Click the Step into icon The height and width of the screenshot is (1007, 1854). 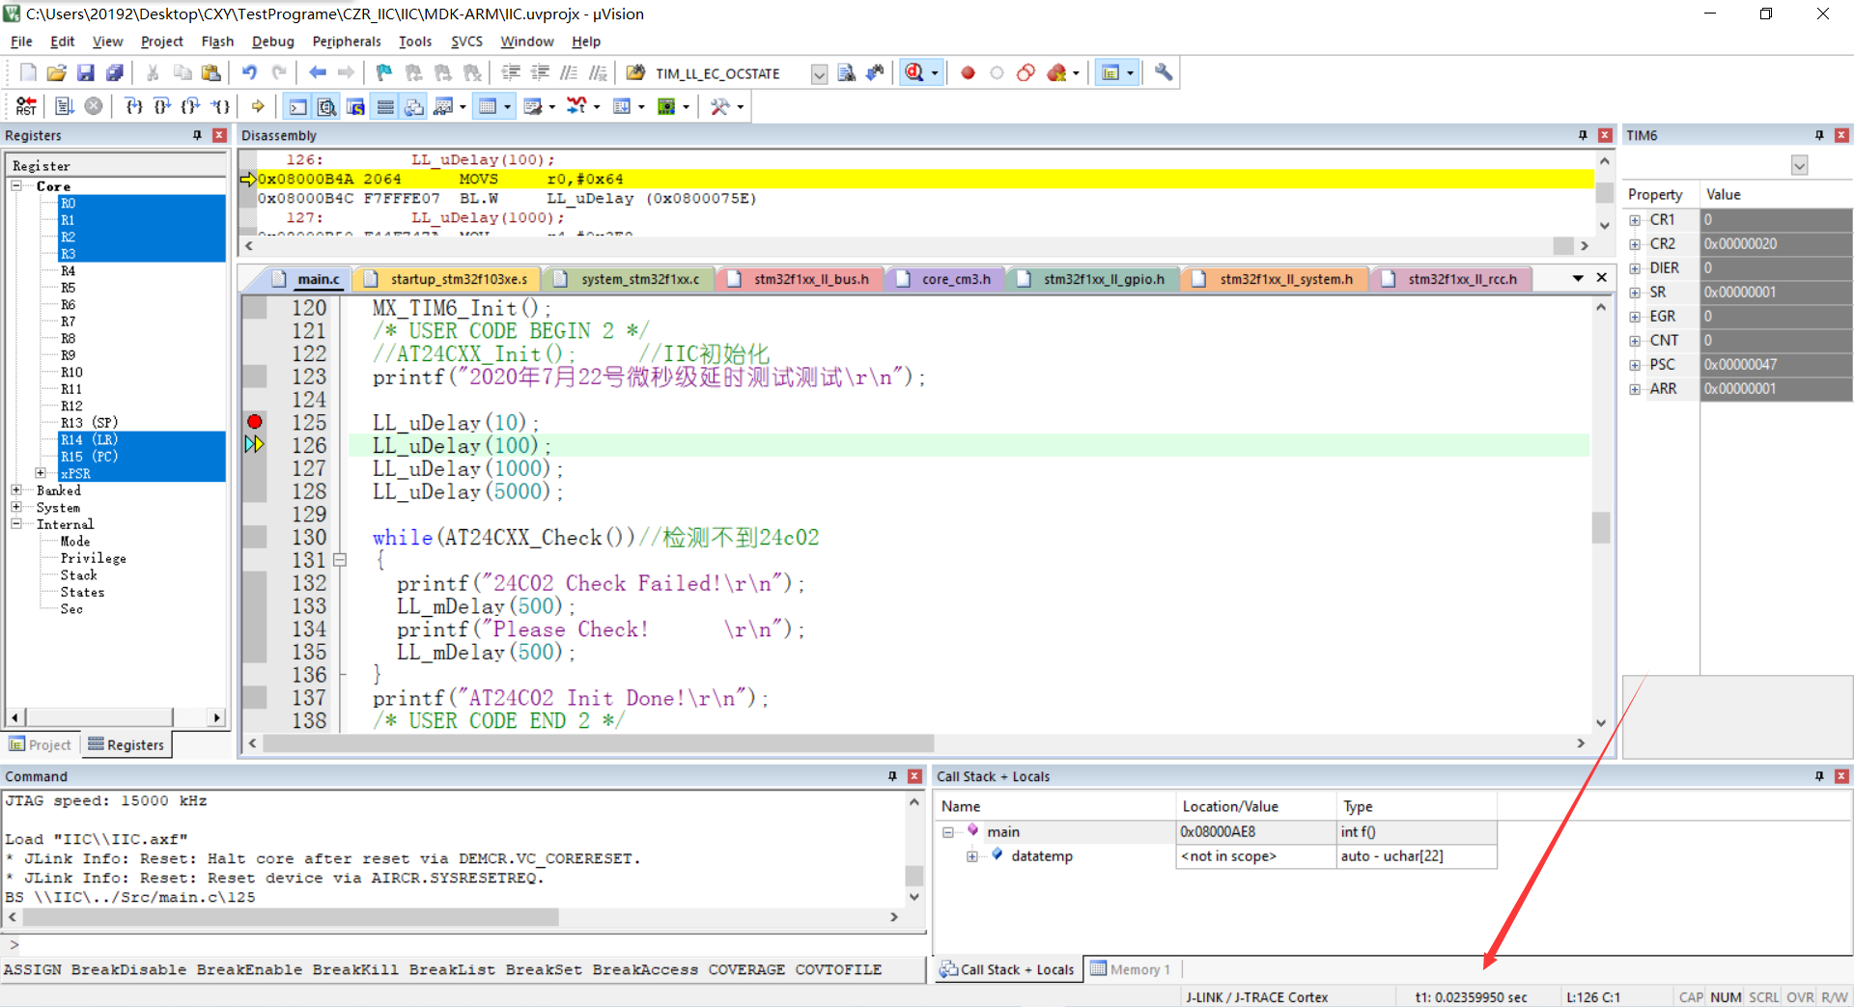click(134, 106)
